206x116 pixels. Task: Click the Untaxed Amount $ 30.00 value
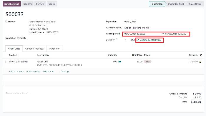click(x=197, y=94)
